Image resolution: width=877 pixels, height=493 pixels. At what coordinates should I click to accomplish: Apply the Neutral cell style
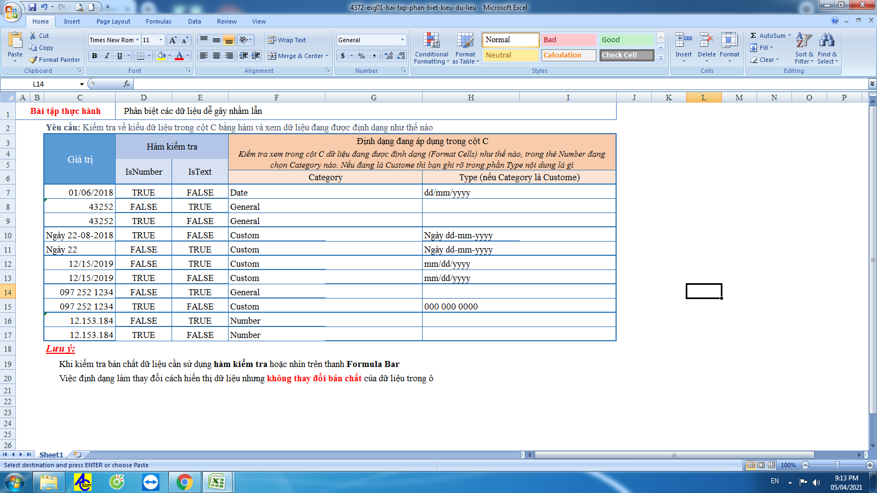point(511,55)
